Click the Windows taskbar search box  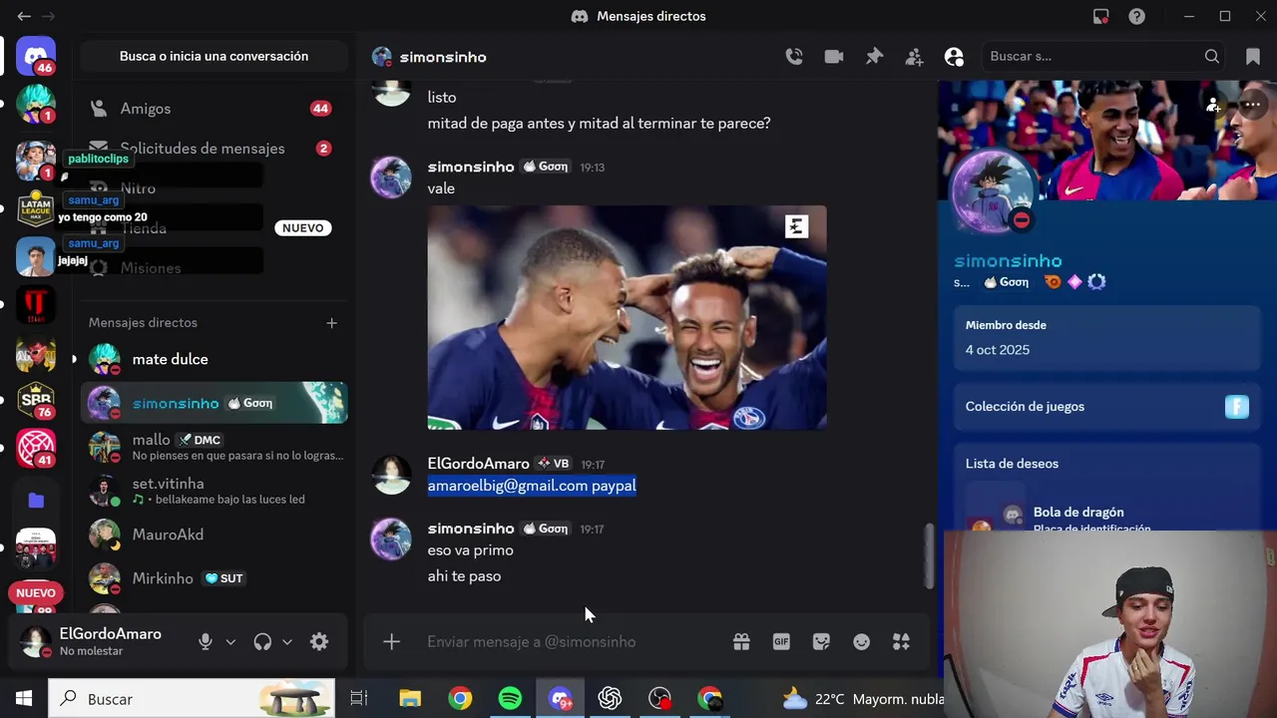(192, 699)
